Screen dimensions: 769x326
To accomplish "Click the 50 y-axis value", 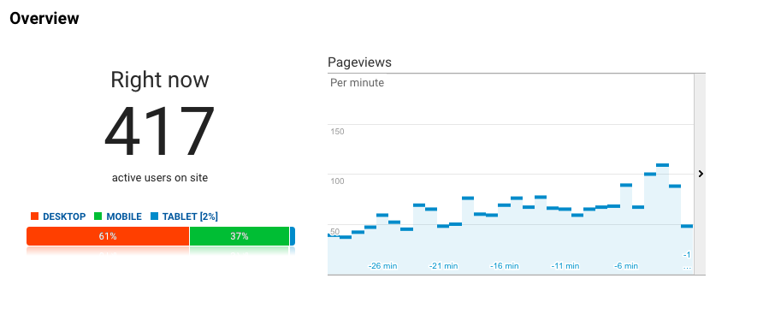I will click(x=335, y=231).
